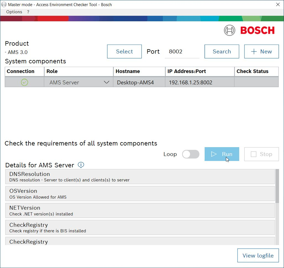Close the Access Environment Checker window

coord(278,5)
